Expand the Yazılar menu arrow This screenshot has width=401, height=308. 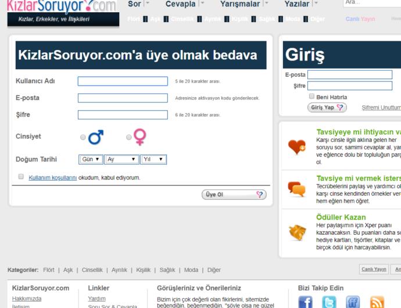(316, 3)
